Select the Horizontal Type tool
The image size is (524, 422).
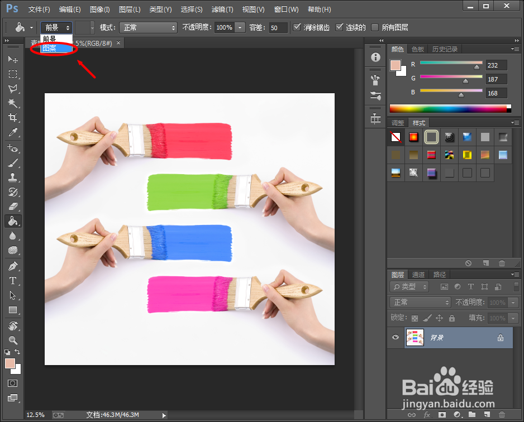[x=13, y=281]
